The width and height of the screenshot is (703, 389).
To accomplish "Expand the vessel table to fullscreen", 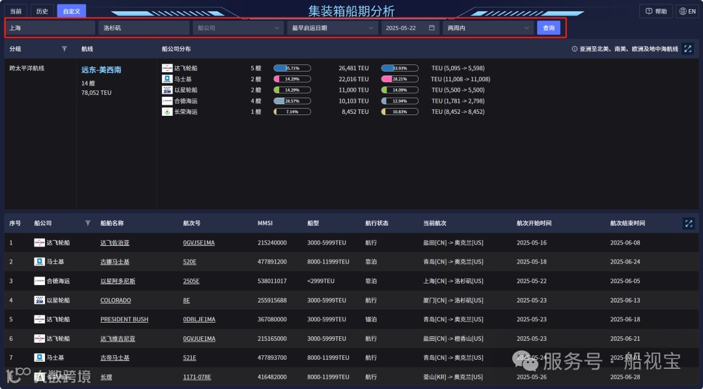I will [689, 223].
